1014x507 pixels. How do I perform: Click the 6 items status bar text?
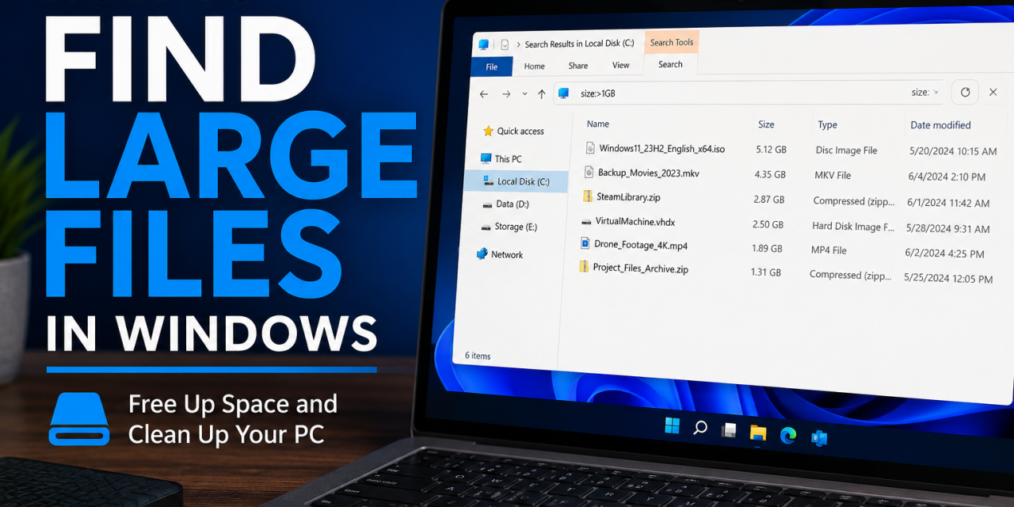click(477, 356)
